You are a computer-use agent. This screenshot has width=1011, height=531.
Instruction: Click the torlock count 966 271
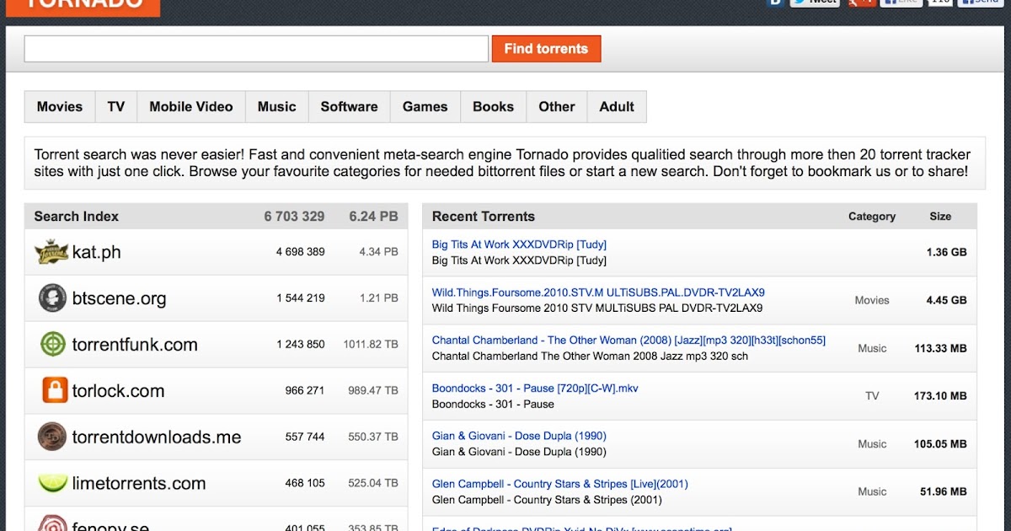click(x=305, y=391)
